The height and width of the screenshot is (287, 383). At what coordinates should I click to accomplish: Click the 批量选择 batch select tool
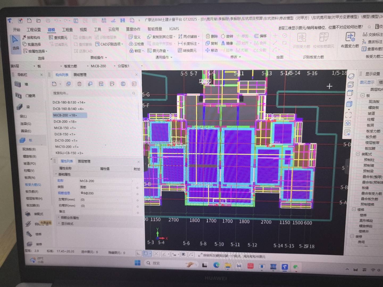[32, 44]
